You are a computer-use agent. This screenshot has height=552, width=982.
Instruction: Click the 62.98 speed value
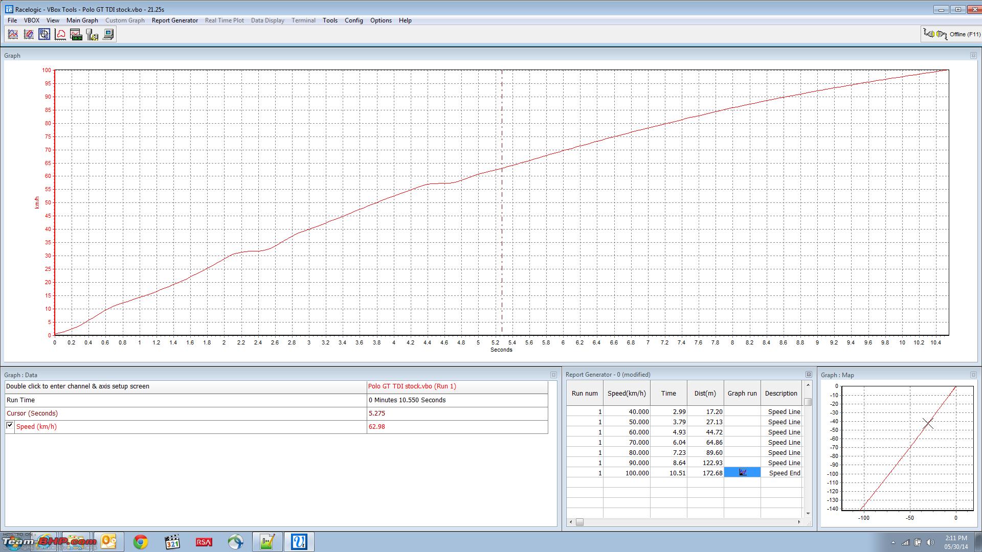point(377,426)
